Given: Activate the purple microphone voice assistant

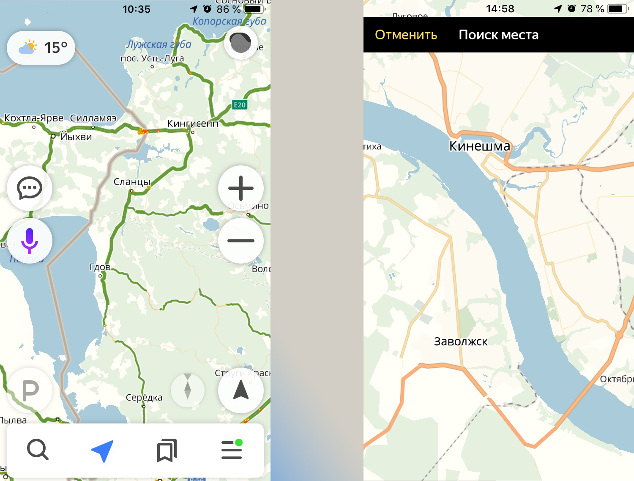Looking at the screenshot, I should 30,241.
